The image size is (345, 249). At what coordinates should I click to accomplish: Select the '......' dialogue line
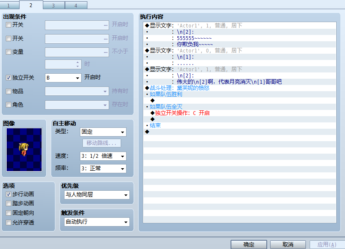click(240, 63)
